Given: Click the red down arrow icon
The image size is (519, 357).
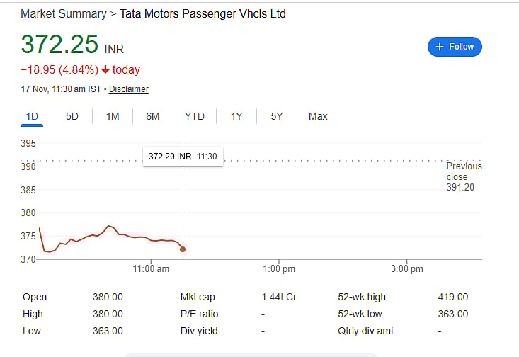Looking at the screenshot, I should pyautogui.click(x=105, y=69).
